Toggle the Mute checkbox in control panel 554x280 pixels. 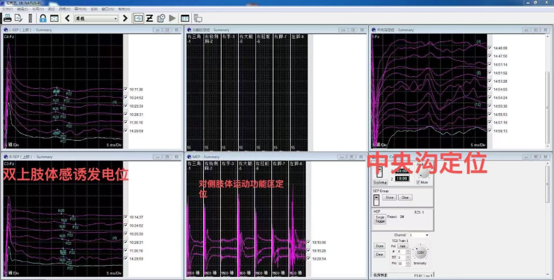(419, 182)
